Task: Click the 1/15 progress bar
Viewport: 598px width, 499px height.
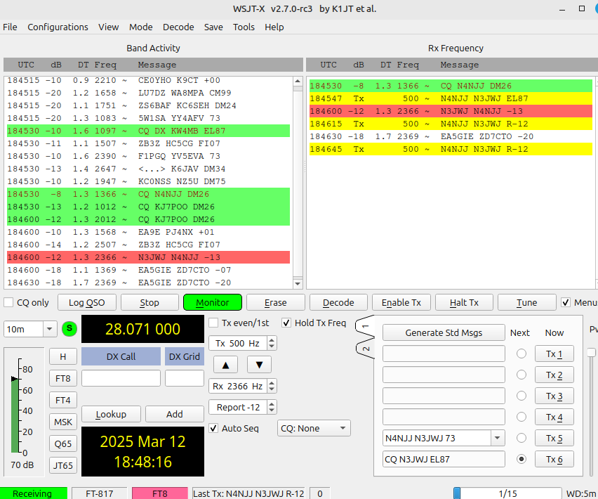Action: tap(507, 493)
